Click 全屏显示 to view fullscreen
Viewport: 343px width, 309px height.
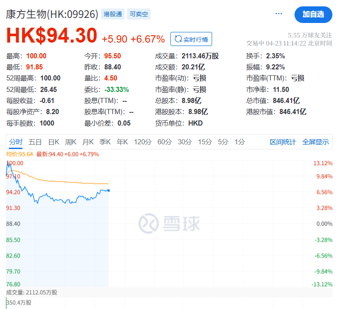coord(315,142)
